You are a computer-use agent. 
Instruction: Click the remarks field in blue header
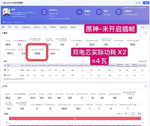coord(15,22)
